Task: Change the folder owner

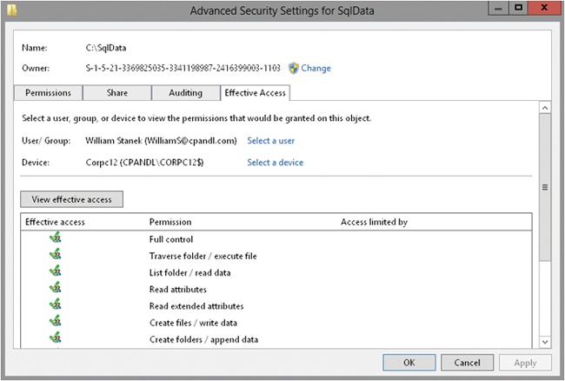Action: tap(316, 68)
